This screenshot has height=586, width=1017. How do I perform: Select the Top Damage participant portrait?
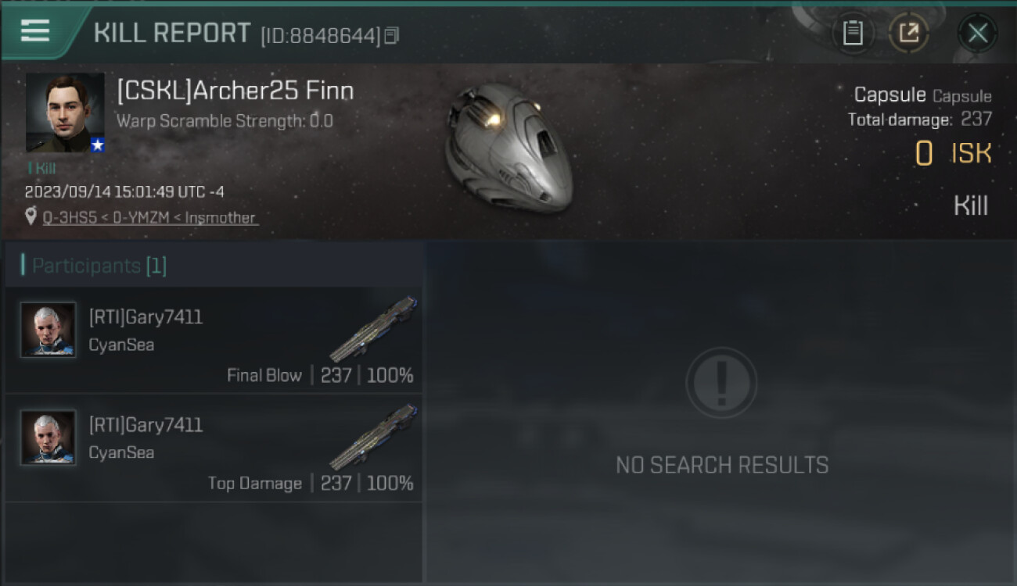(49, 438)
